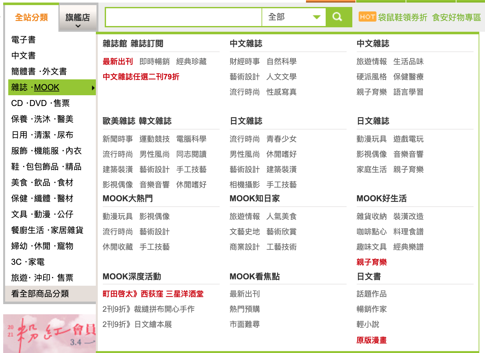Click the green magnifier search button

[x=337, y=17]
